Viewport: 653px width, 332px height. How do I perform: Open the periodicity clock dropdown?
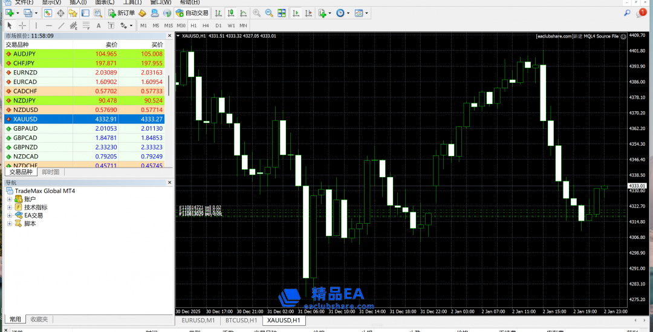point(342,13)
